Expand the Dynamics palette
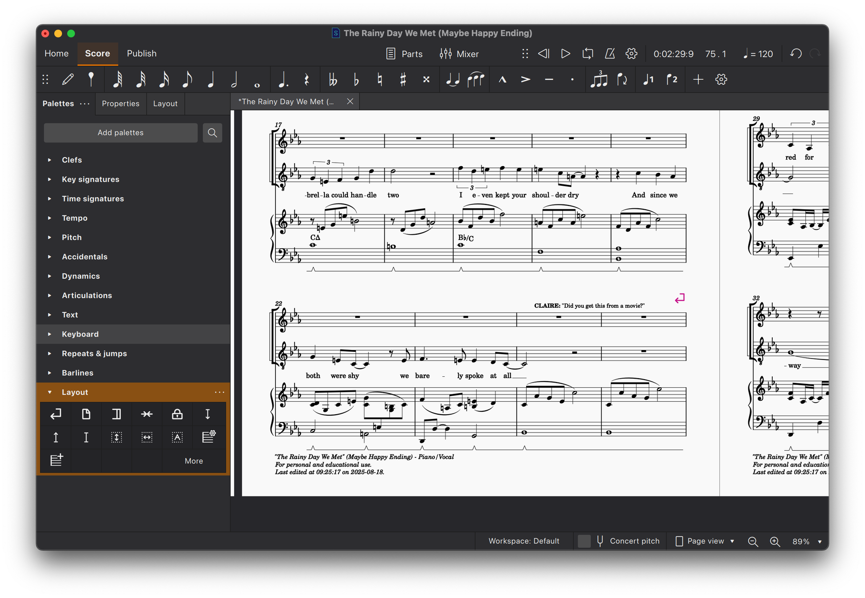This screenshot has width=865, height=598. coord(81,276)
